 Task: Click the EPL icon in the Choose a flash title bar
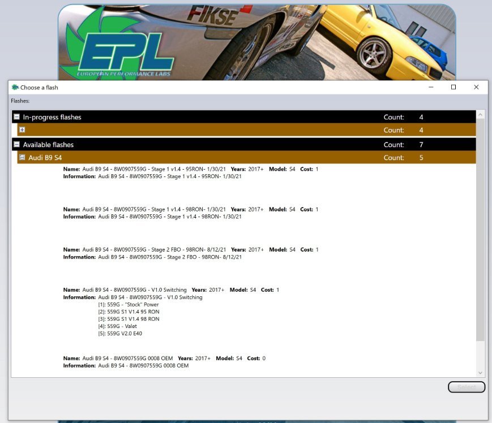click(15, 87)
